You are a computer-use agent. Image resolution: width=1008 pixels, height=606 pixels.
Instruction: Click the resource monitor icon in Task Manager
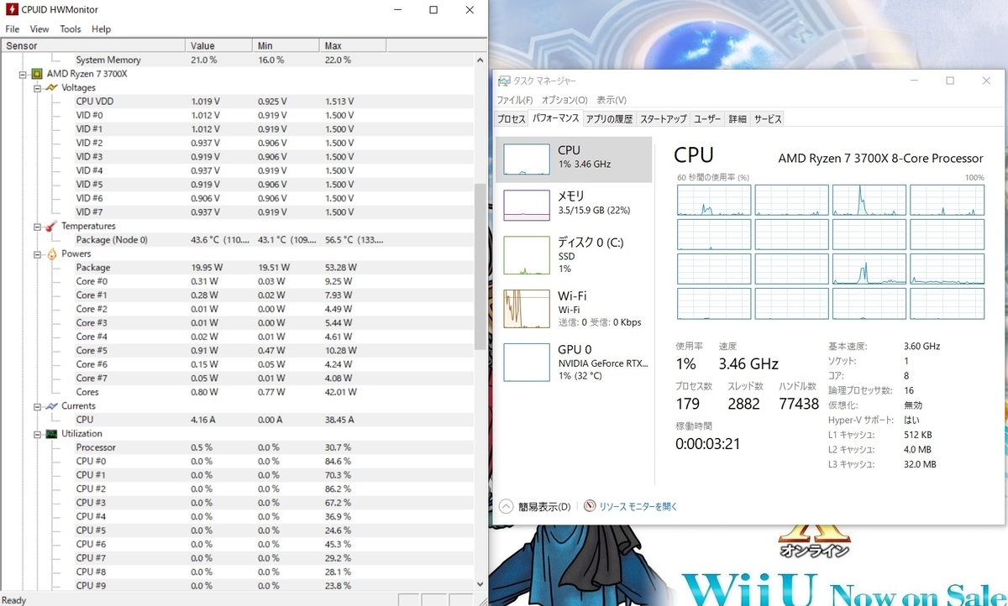coord(590,506)
